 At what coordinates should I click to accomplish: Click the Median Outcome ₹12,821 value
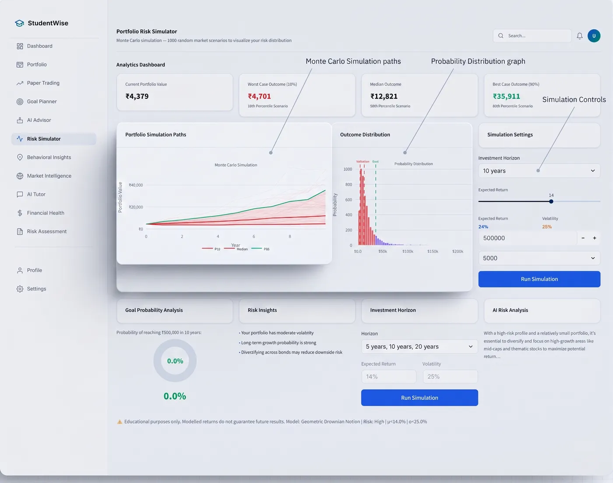pos(384,96)
